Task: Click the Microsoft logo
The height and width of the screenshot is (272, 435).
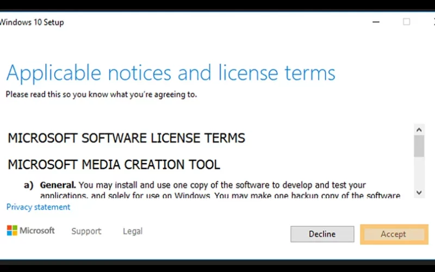Action: (31, 230)
